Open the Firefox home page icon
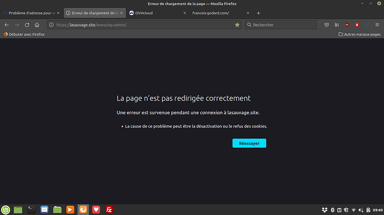This screenshot has height=215, width=384. pyautogui.click(x=37, y=24)
